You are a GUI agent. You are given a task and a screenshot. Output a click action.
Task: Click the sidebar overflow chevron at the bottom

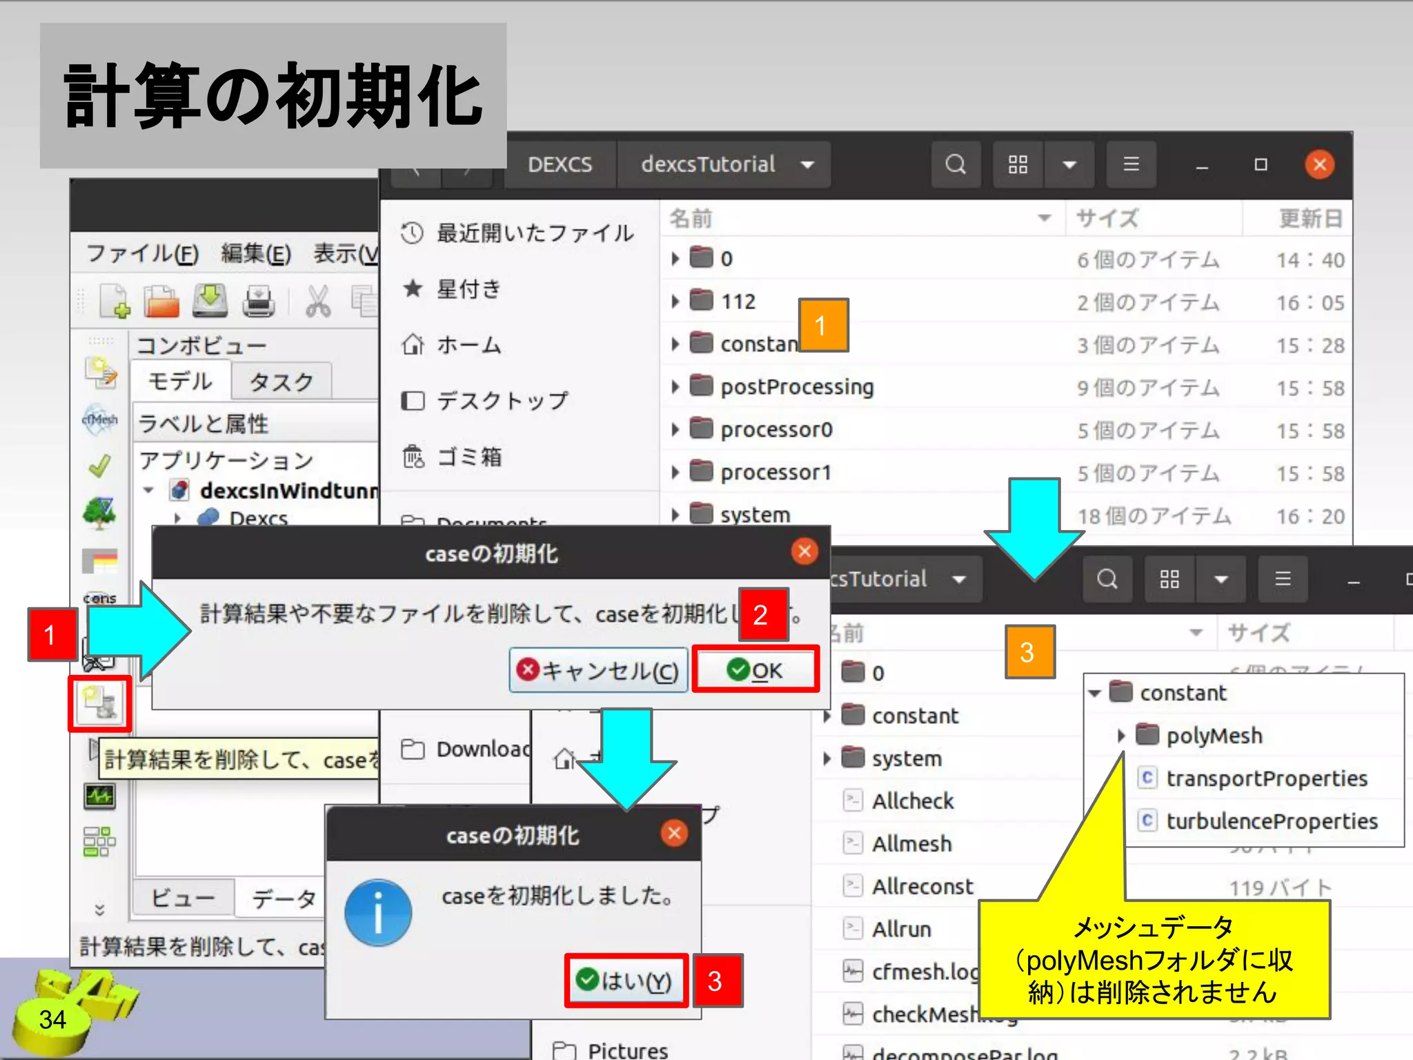click(x=100, y=910)
